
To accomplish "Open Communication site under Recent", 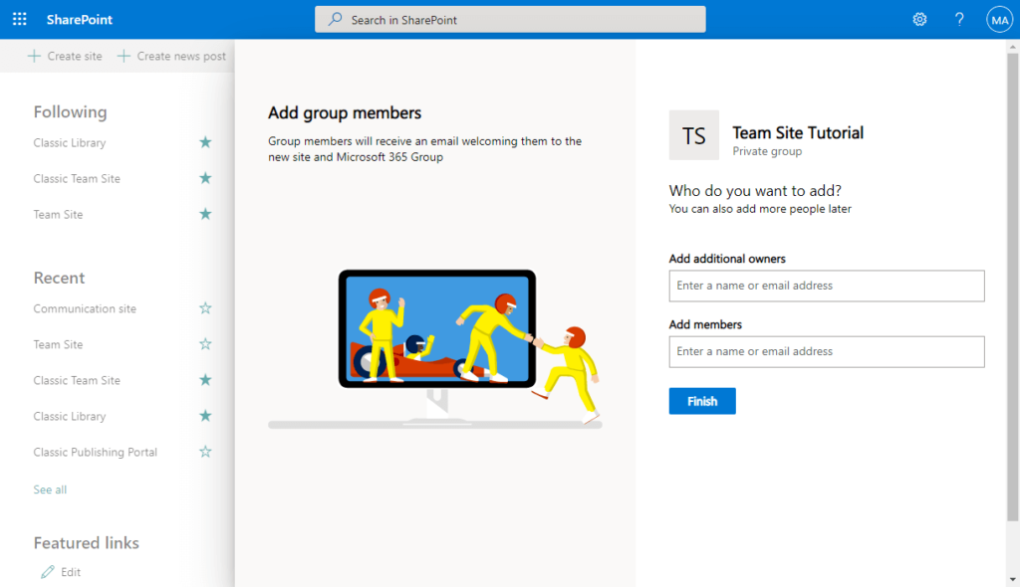I will 85,308.
